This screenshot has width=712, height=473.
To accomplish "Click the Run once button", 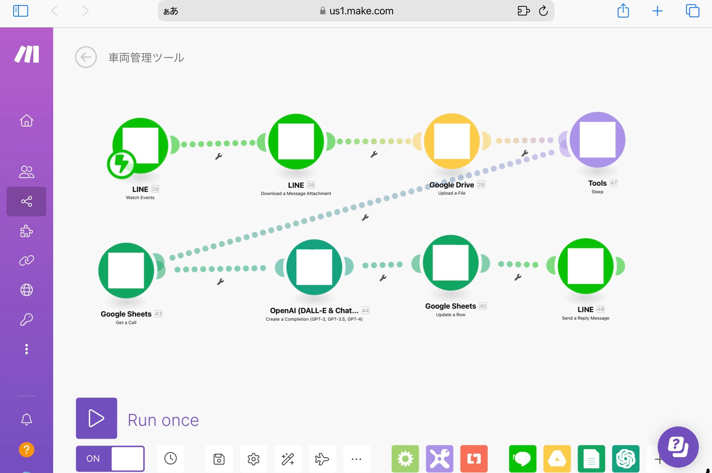I will click(x=96, y=418).
